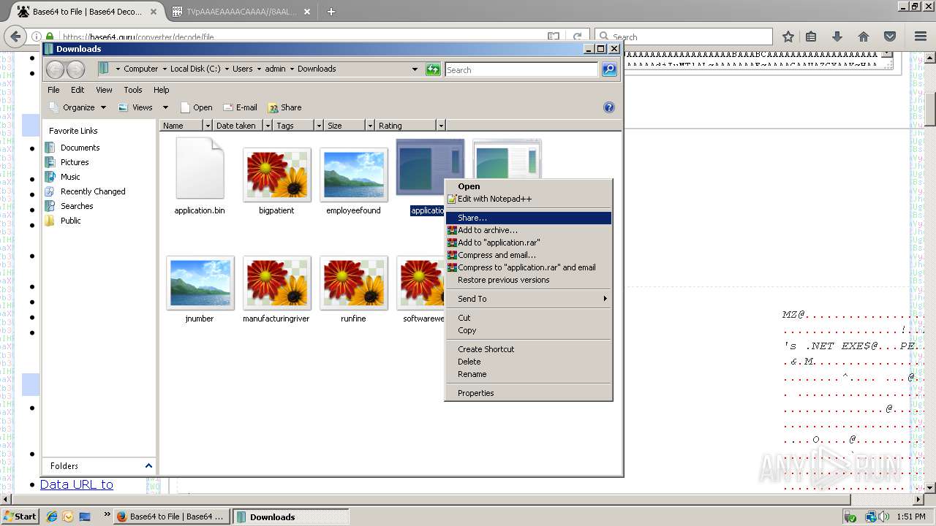This screenshot has height=526, width=936.
Task: Choose Open in the context menu
Action: click(529, 186)
